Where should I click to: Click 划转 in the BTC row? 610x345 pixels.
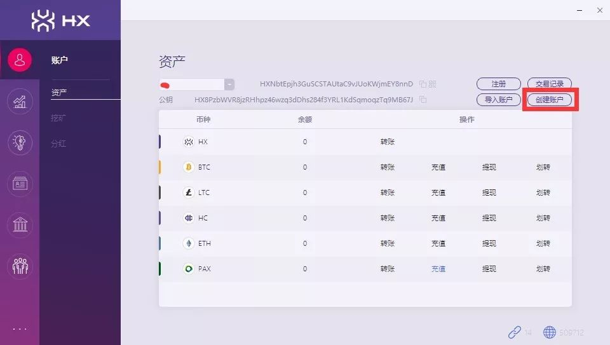(543, 167)
